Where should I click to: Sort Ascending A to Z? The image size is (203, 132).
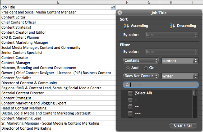tap(136, 26)
